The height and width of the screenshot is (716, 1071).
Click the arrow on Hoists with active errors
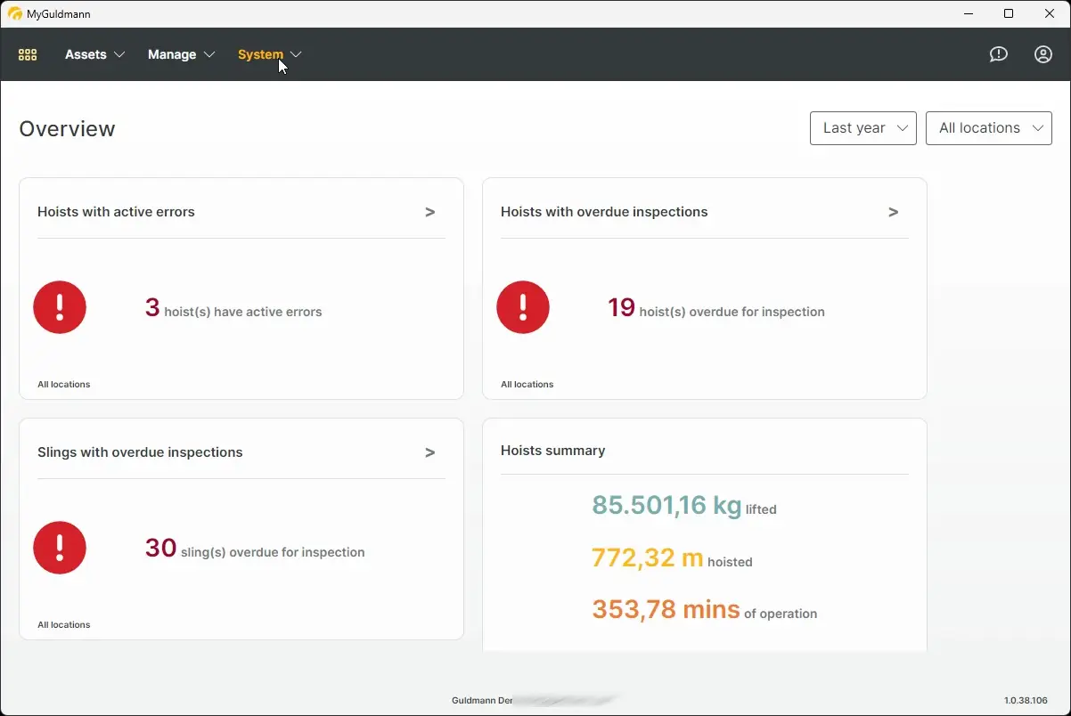pos(429,212)
